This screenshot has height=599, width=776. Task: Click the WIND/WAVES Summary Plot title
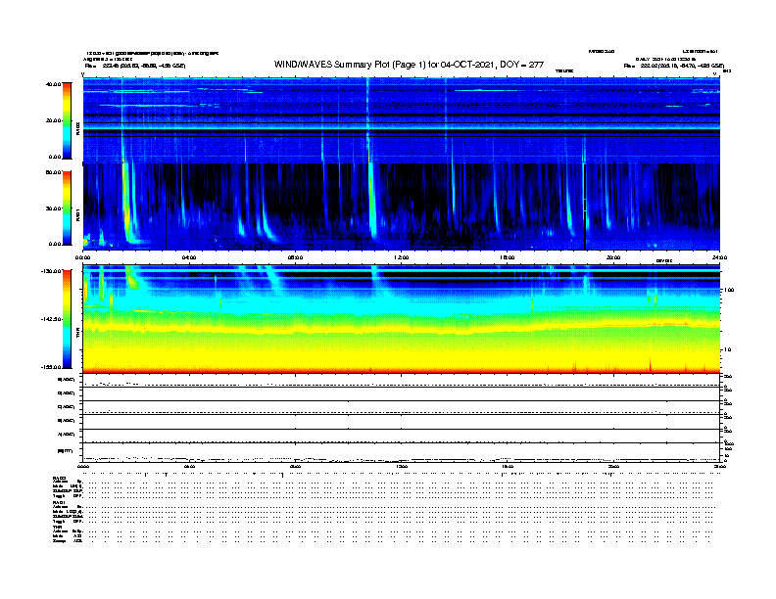[409, 65]
